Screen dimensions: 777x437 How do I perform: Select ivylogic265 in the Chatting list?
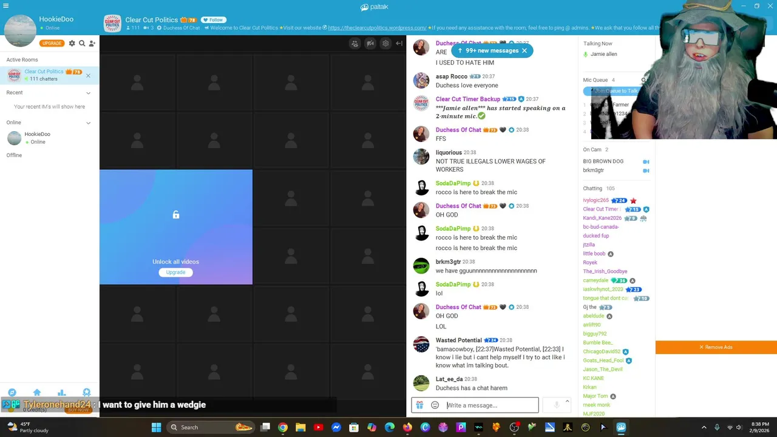click(x=595, y=200)
